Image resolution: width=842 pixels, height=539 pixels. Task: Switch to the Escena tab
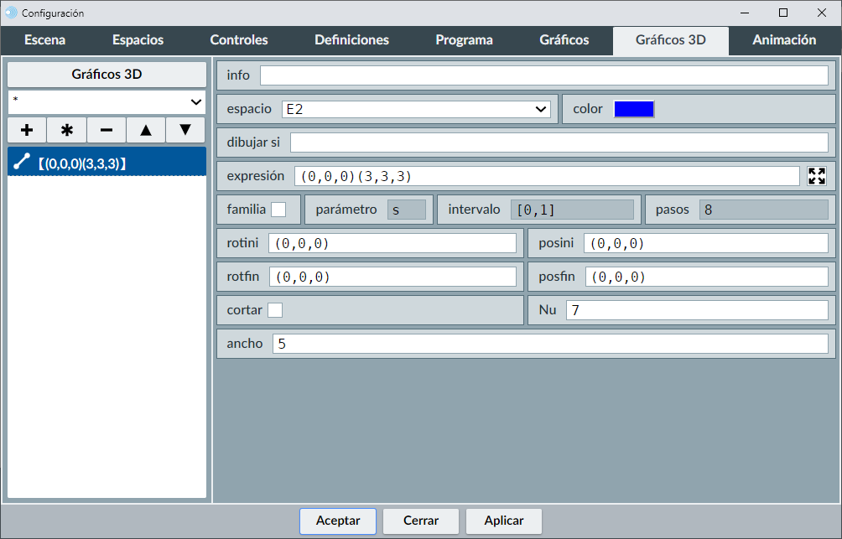[x=44, y=40]
